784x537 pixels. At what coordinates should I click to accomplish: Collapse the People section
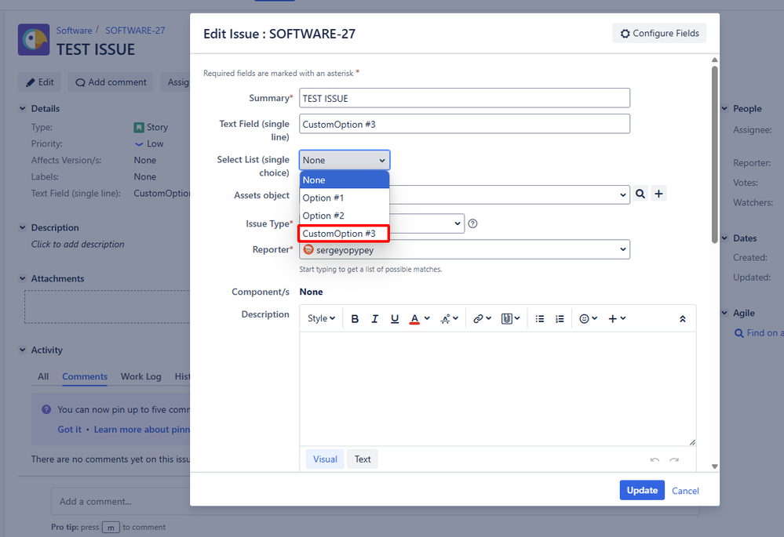tap(724, 108)
